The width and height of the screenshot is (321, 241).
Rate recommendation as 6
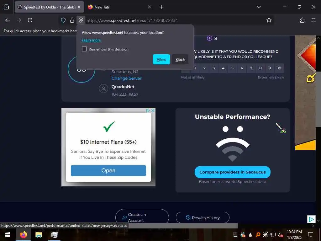point(242,68)
